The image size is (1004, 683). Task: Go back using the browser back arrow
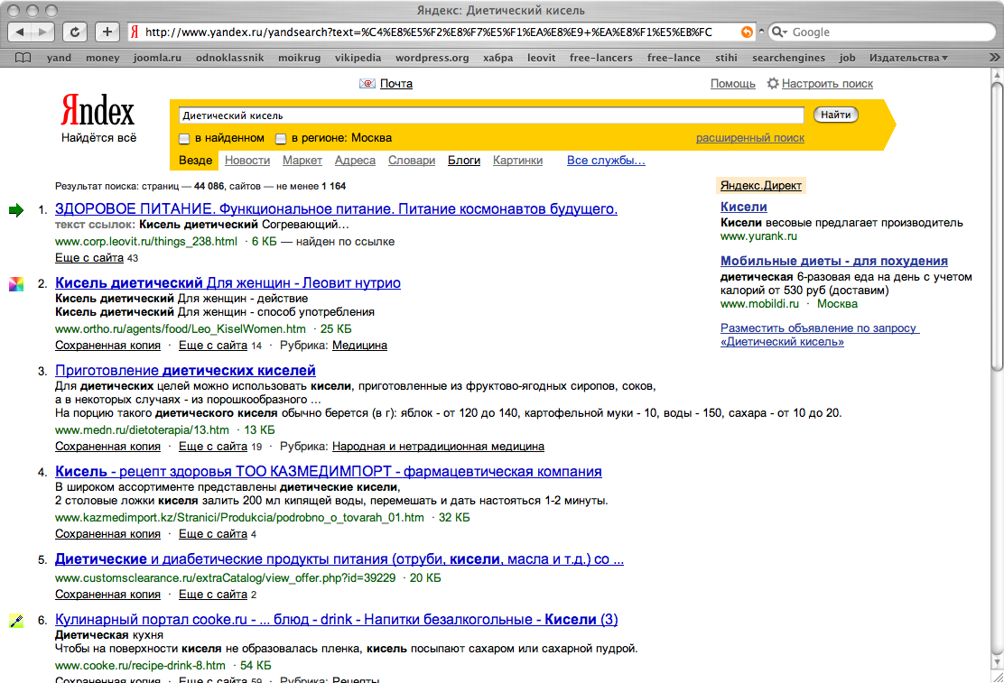tap(21, 32)
